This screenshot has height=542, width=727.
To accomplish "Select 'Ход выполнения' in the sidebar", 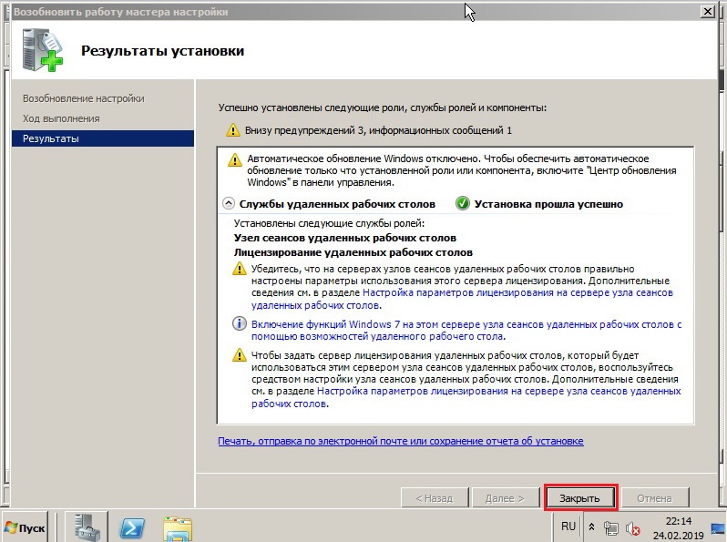I will click(x=61, y=118).
